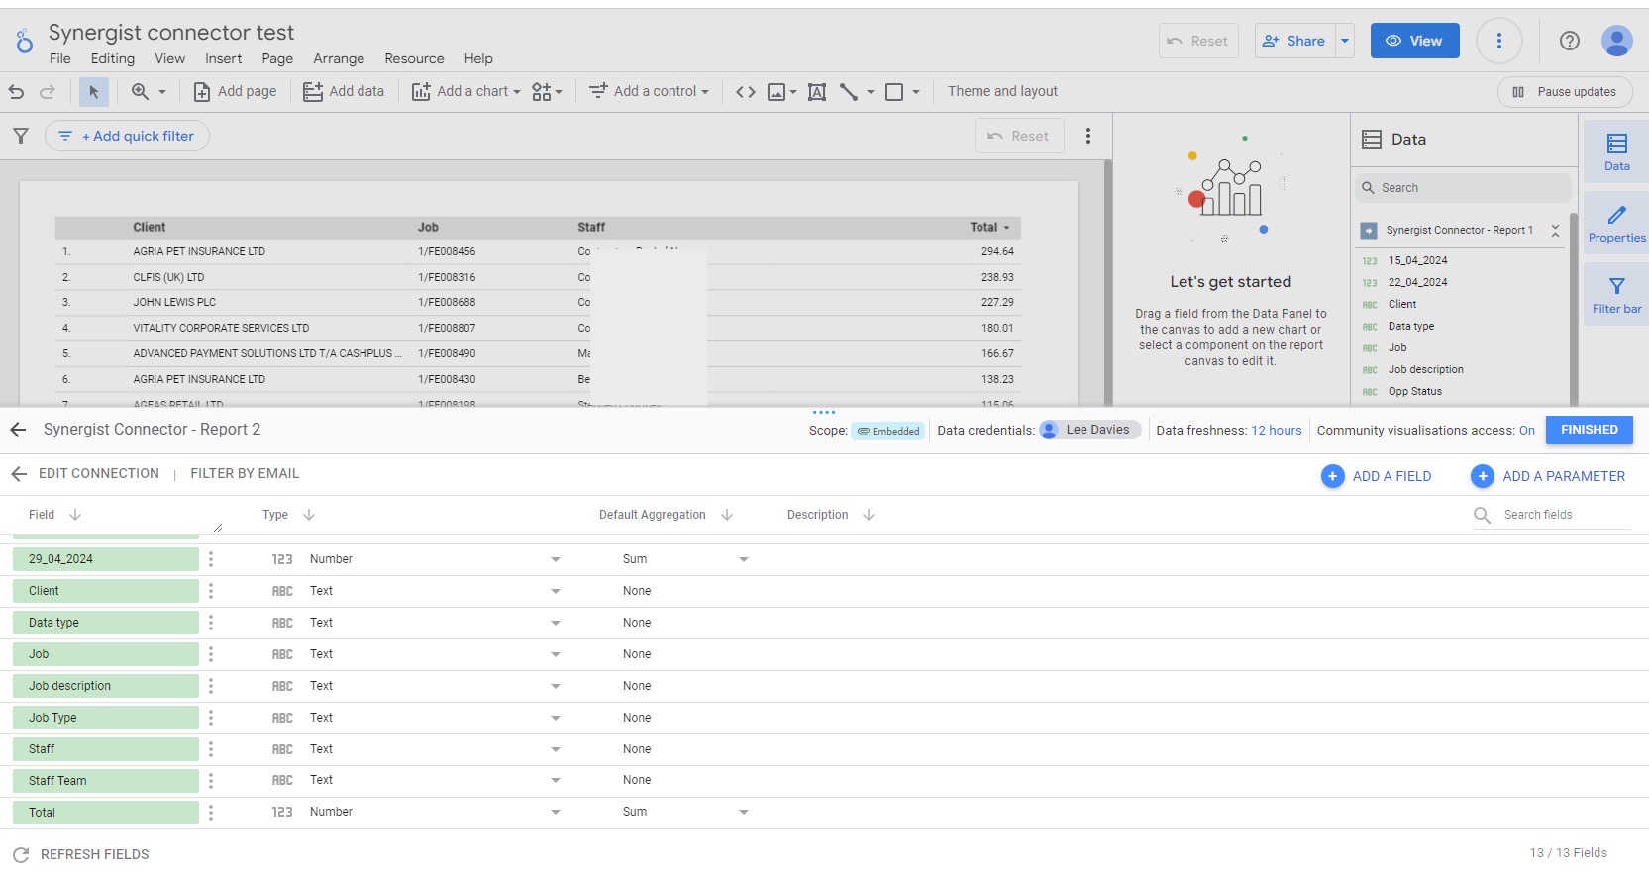Click the image insert icon
The image size is (1649, 871).
click(x=776, y=92)
